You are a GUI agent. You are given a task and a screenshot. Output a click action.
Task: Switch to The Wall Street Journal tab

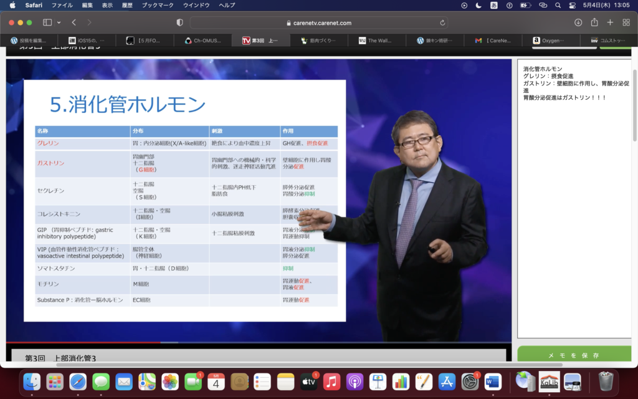(376, 41)
